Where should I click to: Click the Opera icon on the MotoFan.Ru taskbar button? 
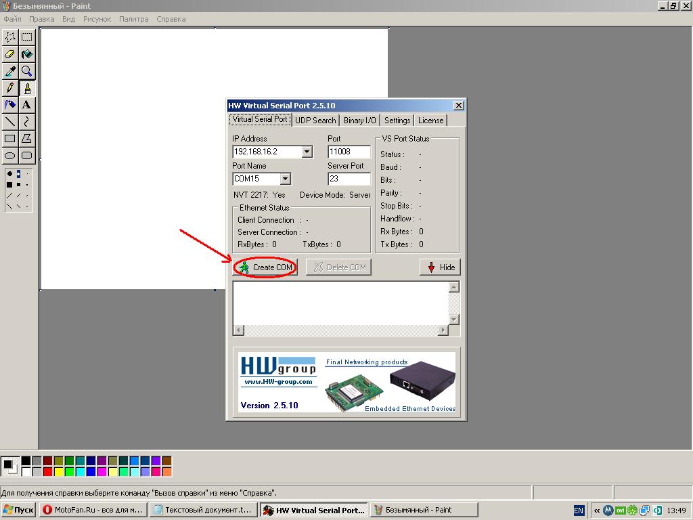(47, 510)
